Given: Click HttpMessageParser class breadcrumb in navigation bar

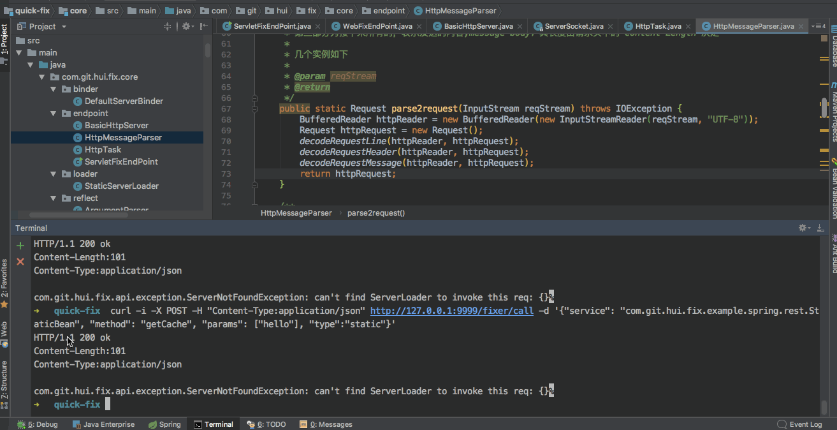Looking at the screenshot, I should (x=455, y=10).
